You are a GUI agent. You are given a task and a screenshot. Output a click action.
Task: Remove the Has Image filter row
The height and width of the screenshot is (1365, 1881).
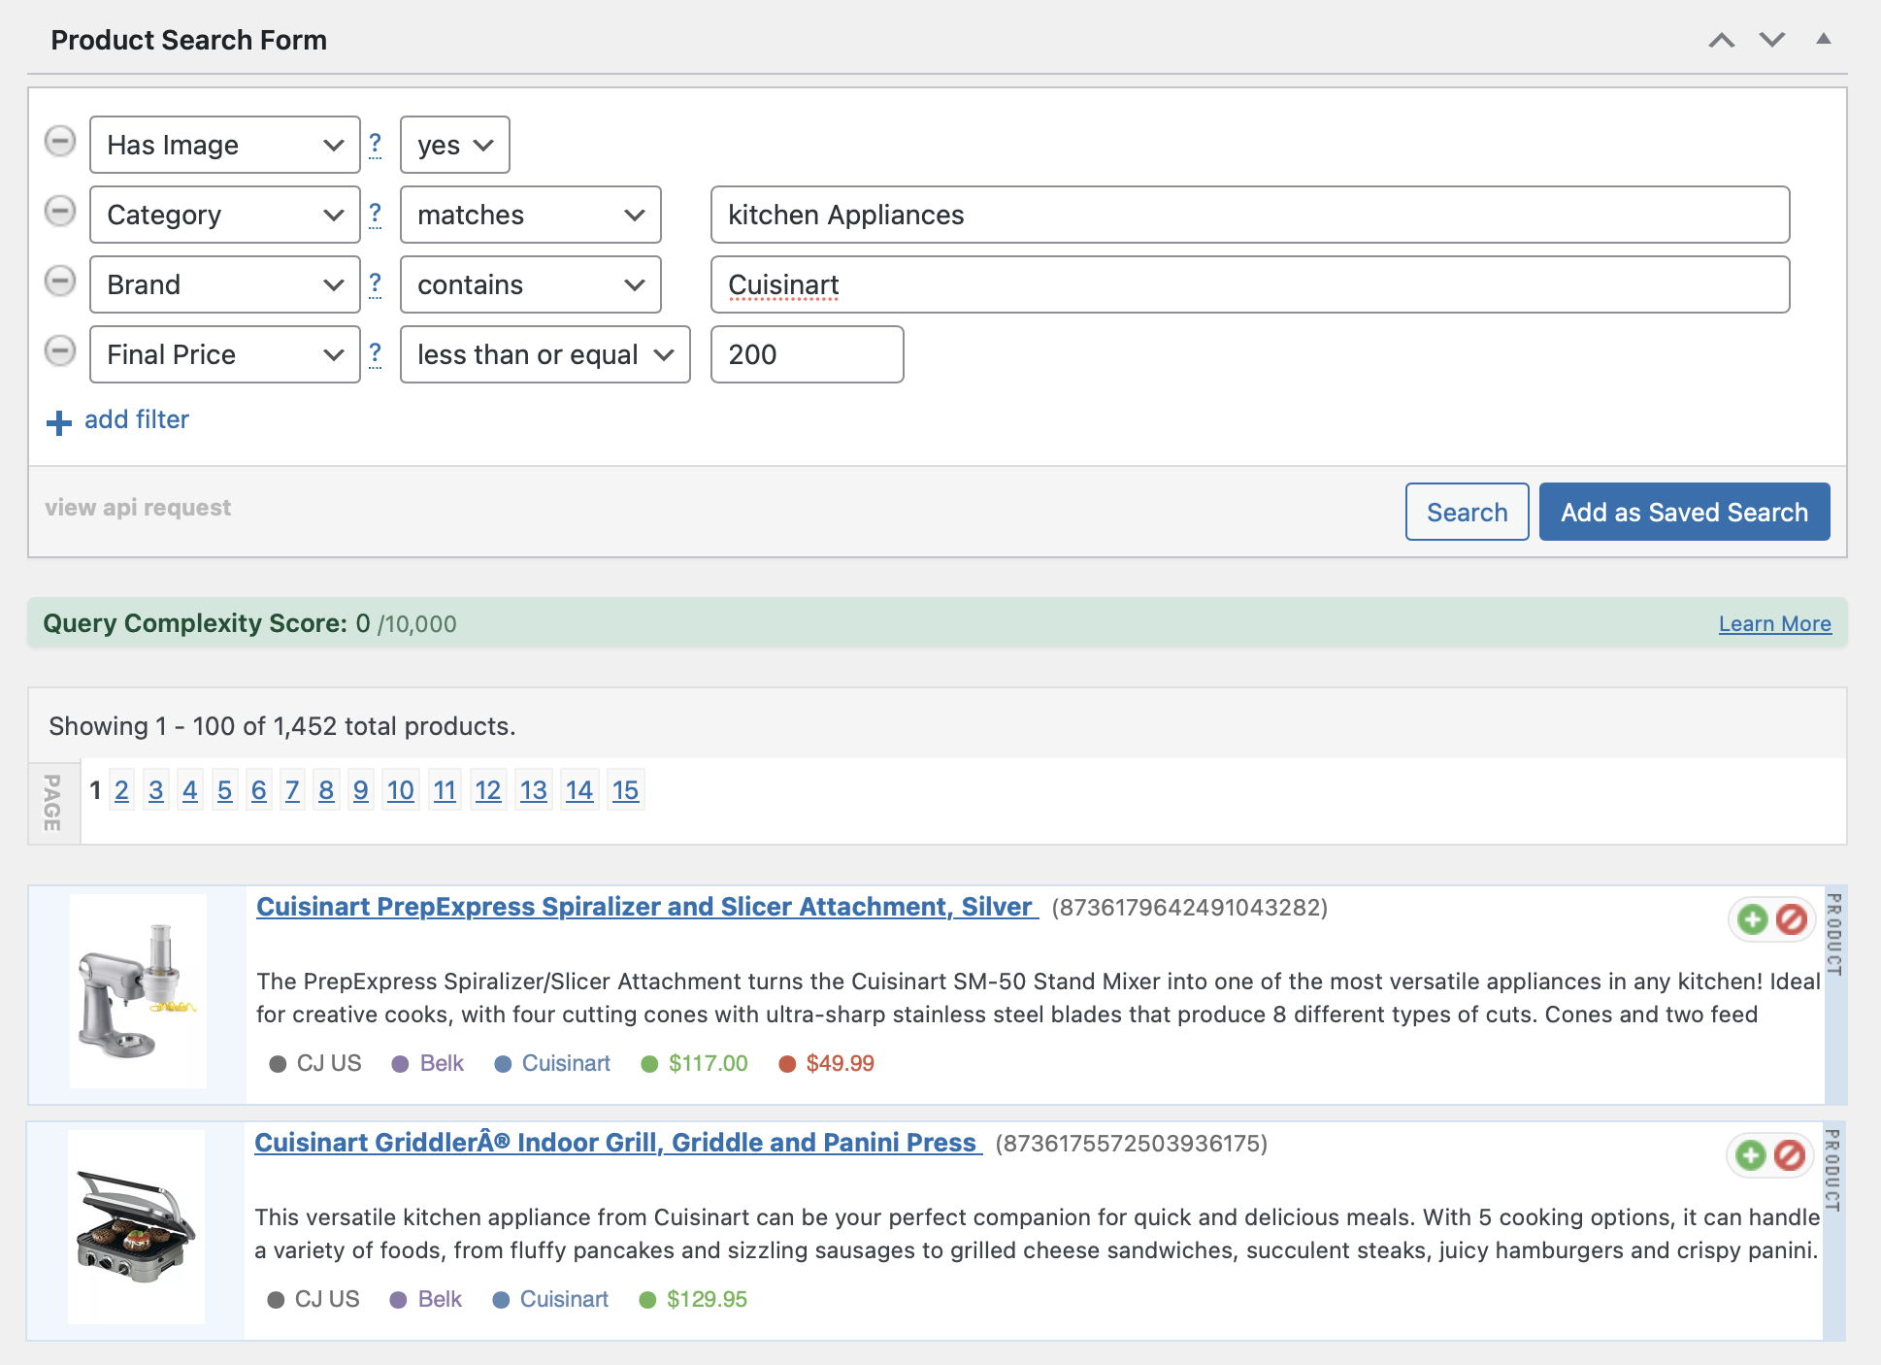[x=60, y=141]
